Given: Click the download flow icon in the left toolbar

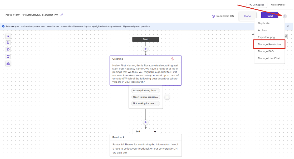Looking at the screenshot, I should (8, 63).
